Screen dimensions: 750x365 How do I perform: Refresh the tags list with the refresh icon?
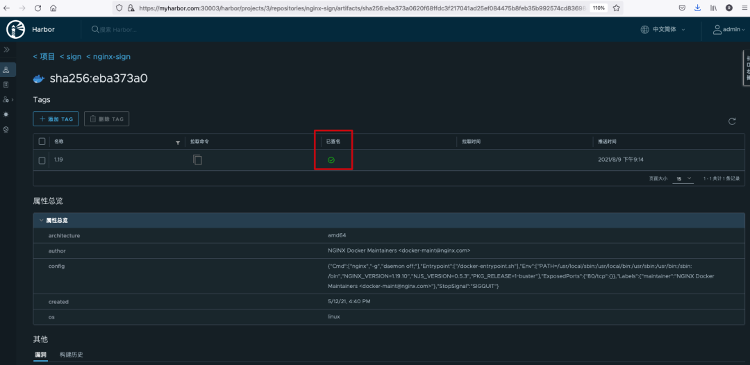732,121
